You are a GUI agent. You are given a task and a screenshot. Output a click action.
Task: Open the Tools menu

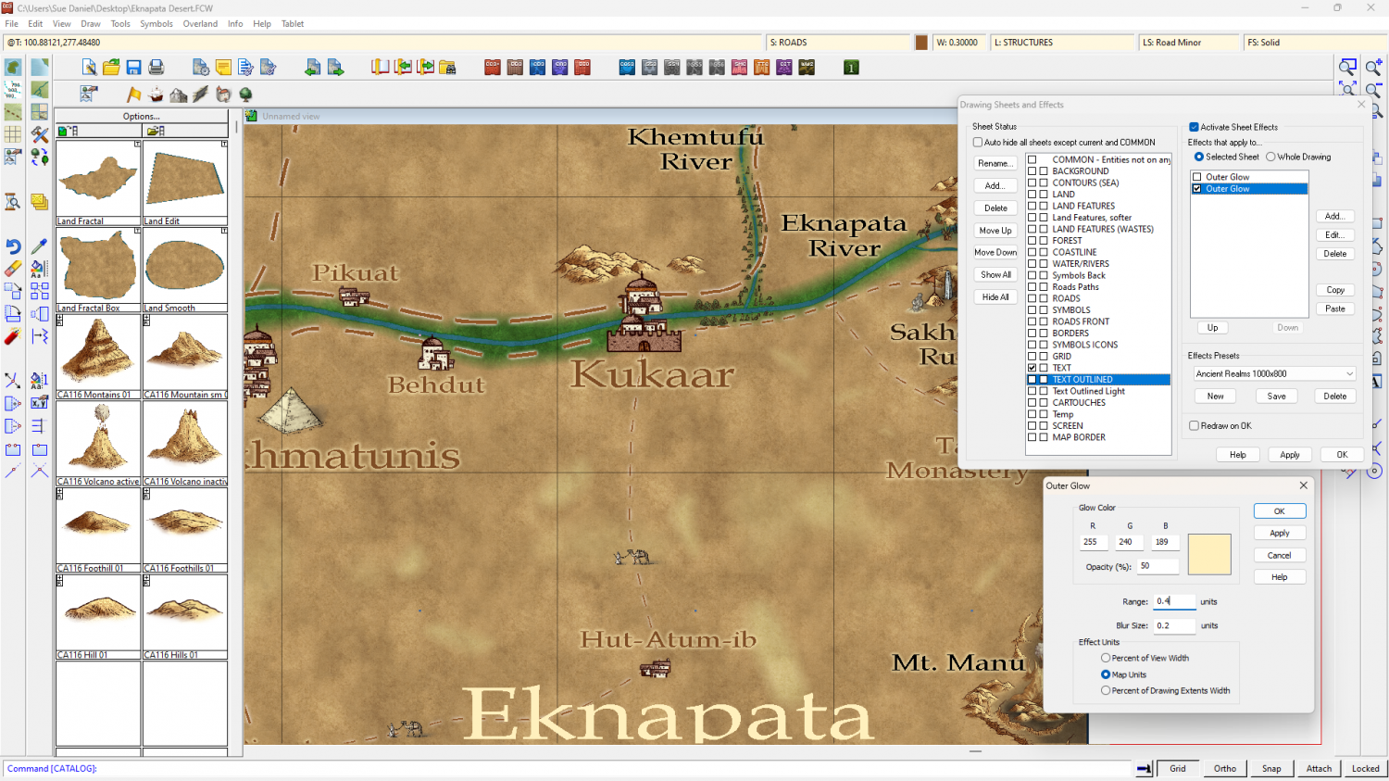[120, 24]
